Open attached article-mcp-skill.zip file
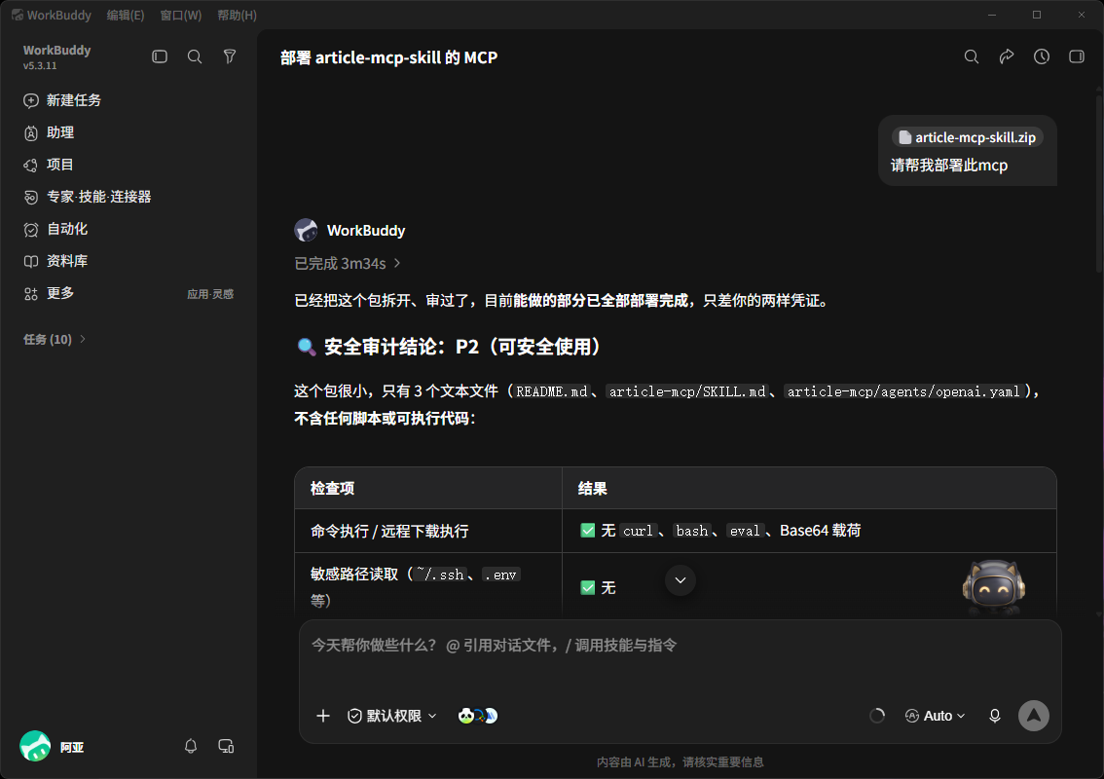 click(968, 137)
